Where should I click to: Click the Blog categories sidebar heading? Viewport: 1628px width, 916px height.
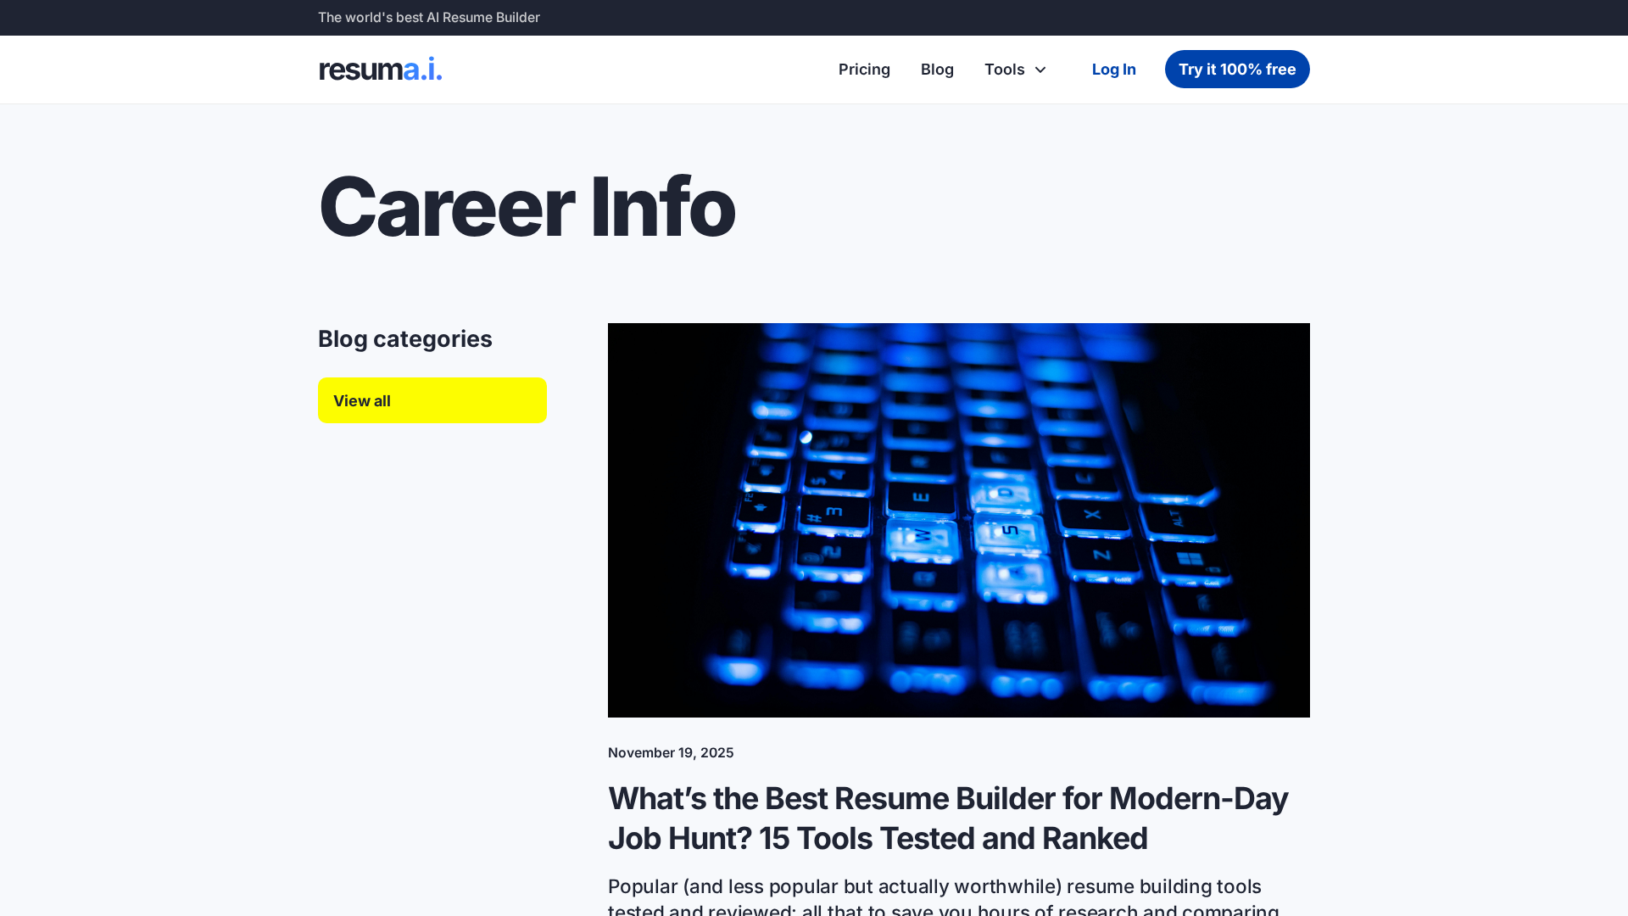(404, 339)
